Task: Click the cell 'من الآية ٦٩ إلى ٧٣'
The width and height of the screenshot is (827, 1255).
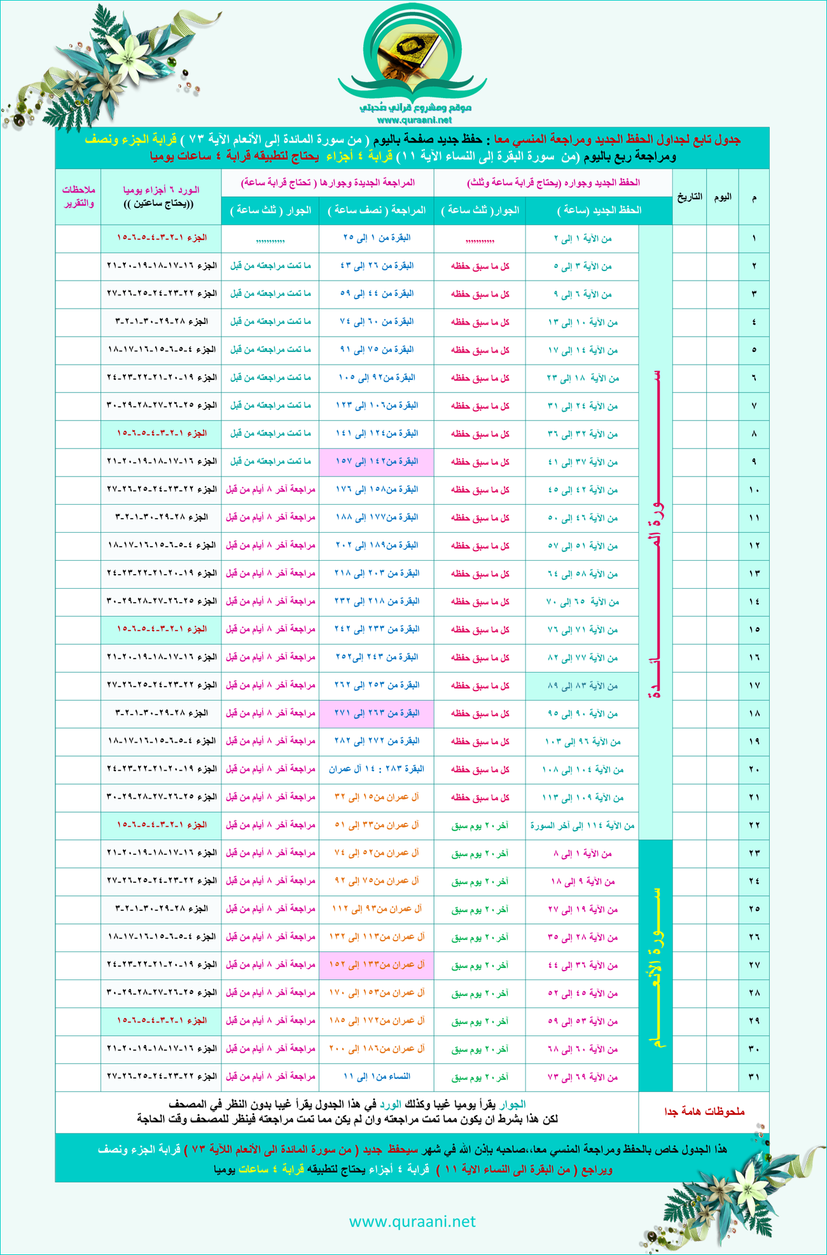Action: coord(583,1077)
